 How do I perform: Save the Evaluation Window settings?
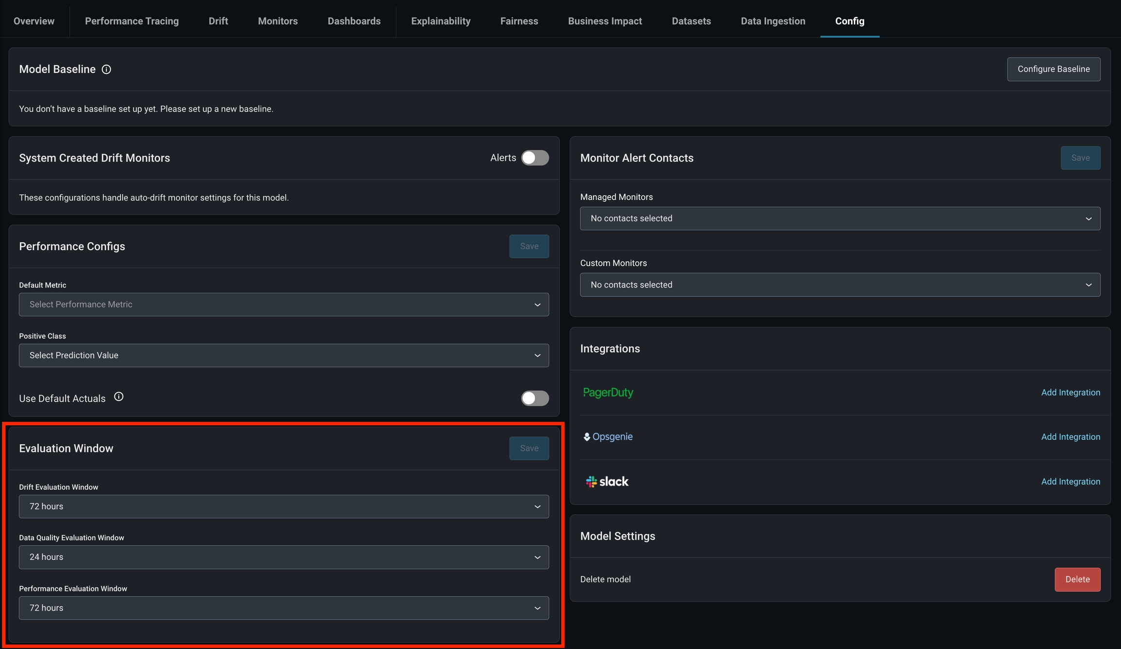(529, 448)
